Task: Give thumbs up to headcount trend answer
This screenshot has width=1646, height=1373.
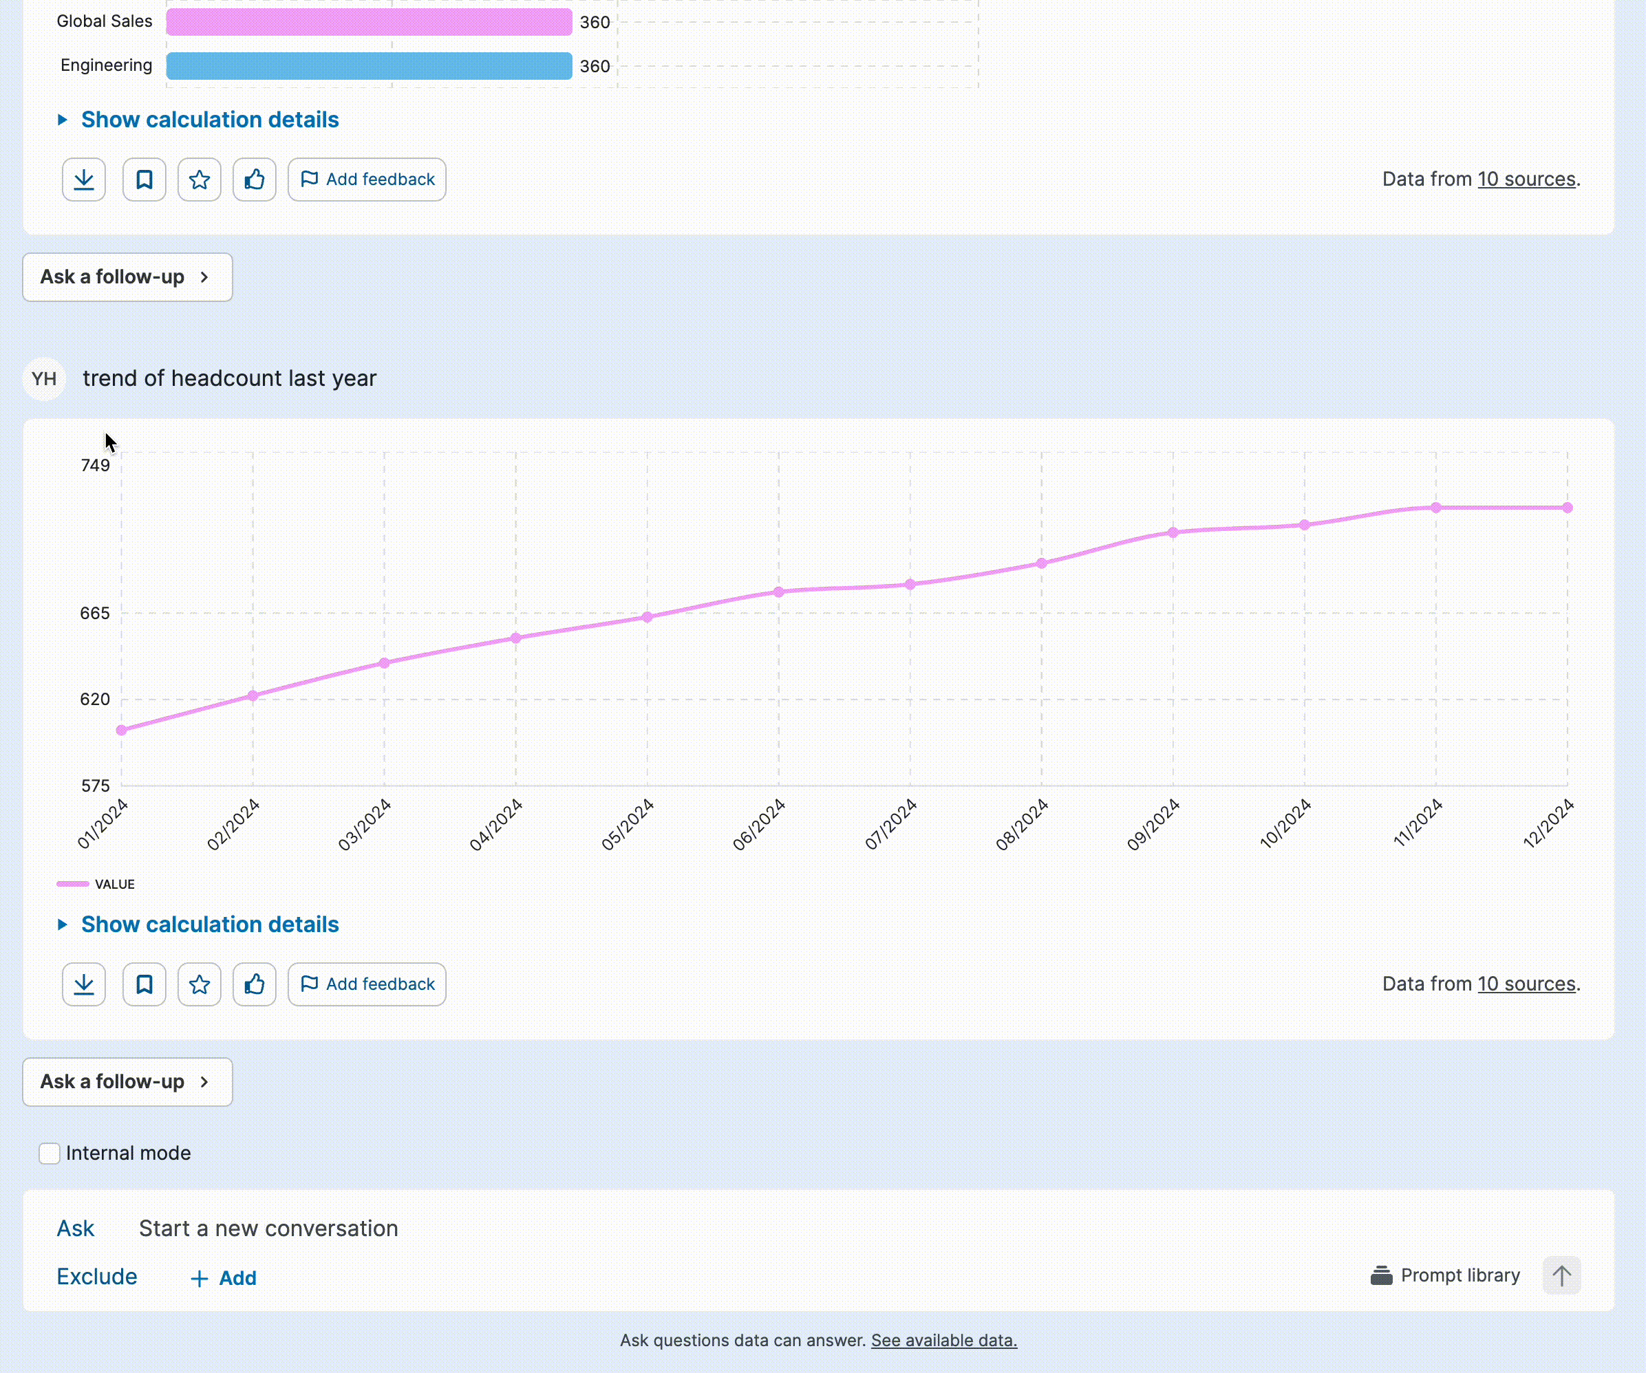Action: tap(254, 984)
